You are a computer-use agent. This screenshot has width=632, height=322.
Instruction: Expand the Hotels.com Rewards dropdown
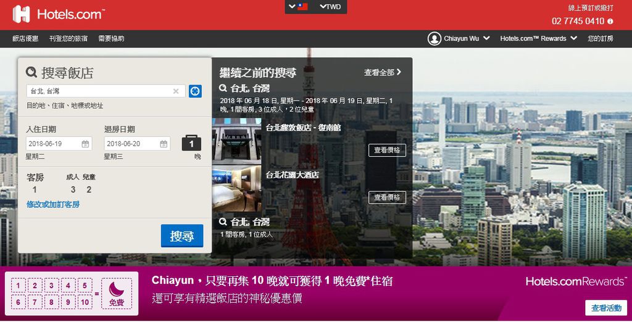coord(538,38)
